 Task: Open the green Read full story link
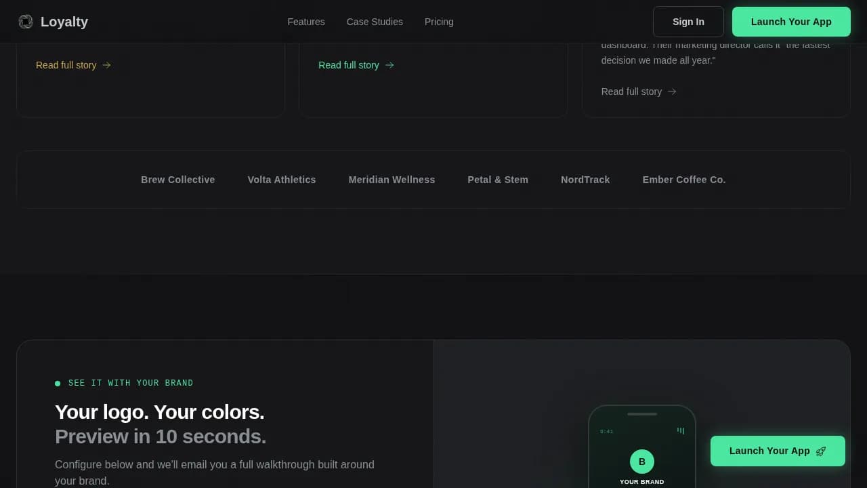(356, 65)
